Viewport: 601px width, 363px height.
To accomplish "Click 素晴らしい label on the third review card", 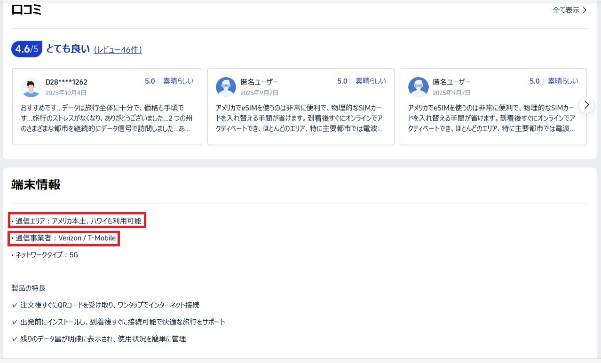I will (x=563, y=81).
